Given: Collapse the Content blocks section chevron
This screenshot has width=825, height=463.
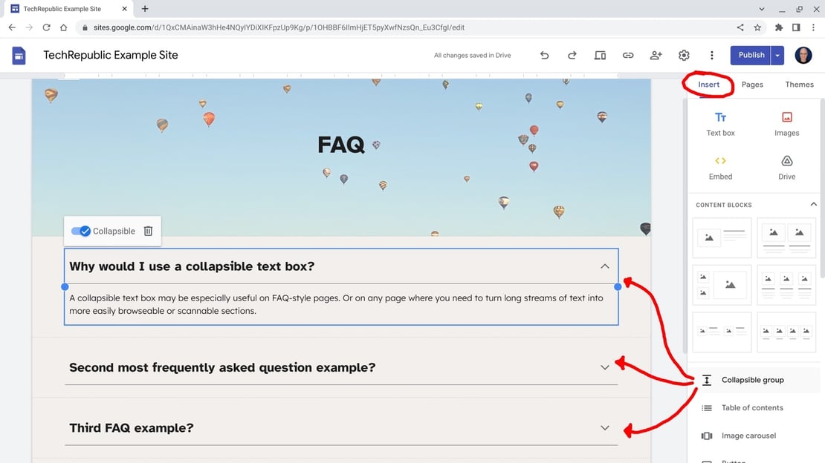Looking at the screenshot, I should point(813,204).
